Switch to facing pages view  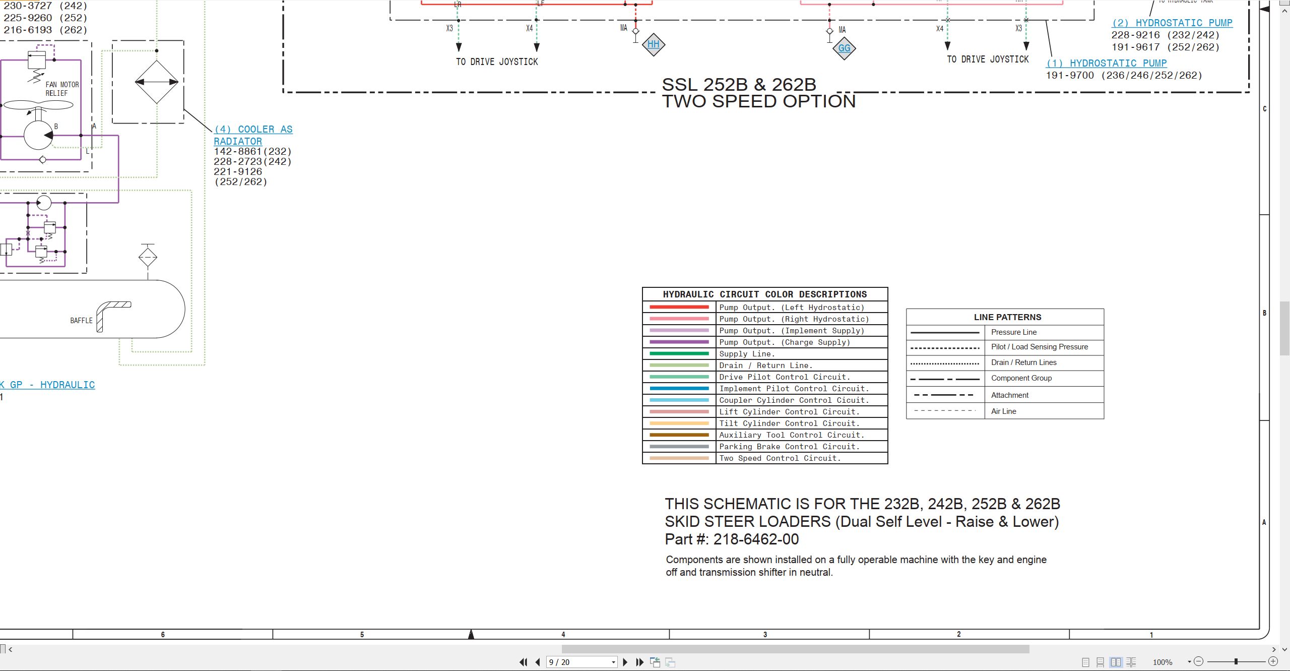point(1116,662)
